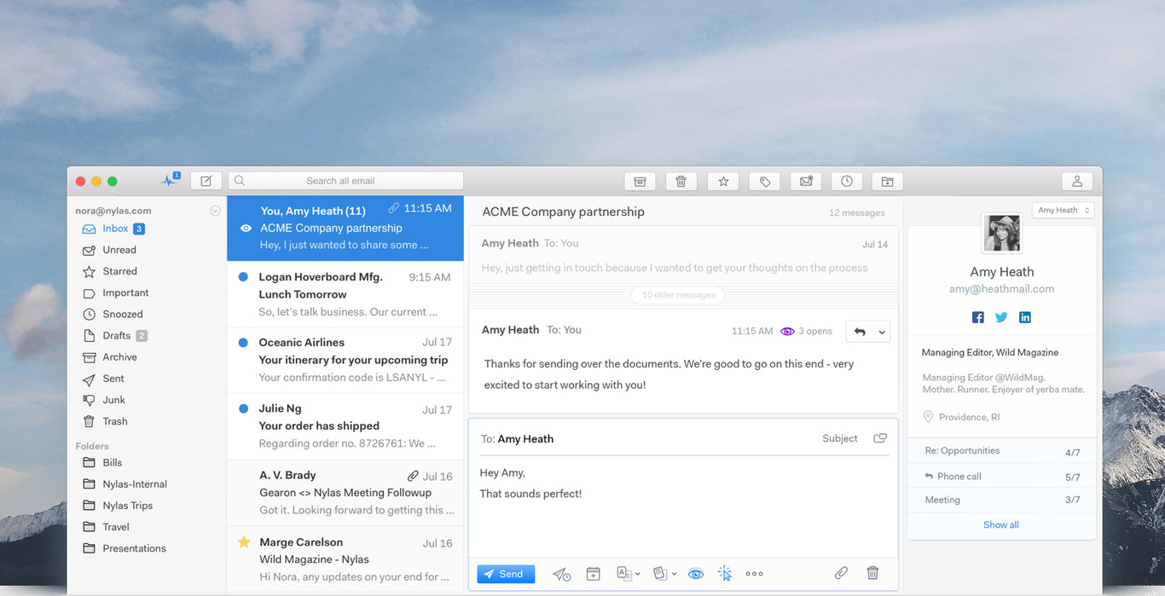Image resolution: width=1165 pixels, height=596 pixels.
Task: Star the conversation using toolbar star
Action: point(722,182)
